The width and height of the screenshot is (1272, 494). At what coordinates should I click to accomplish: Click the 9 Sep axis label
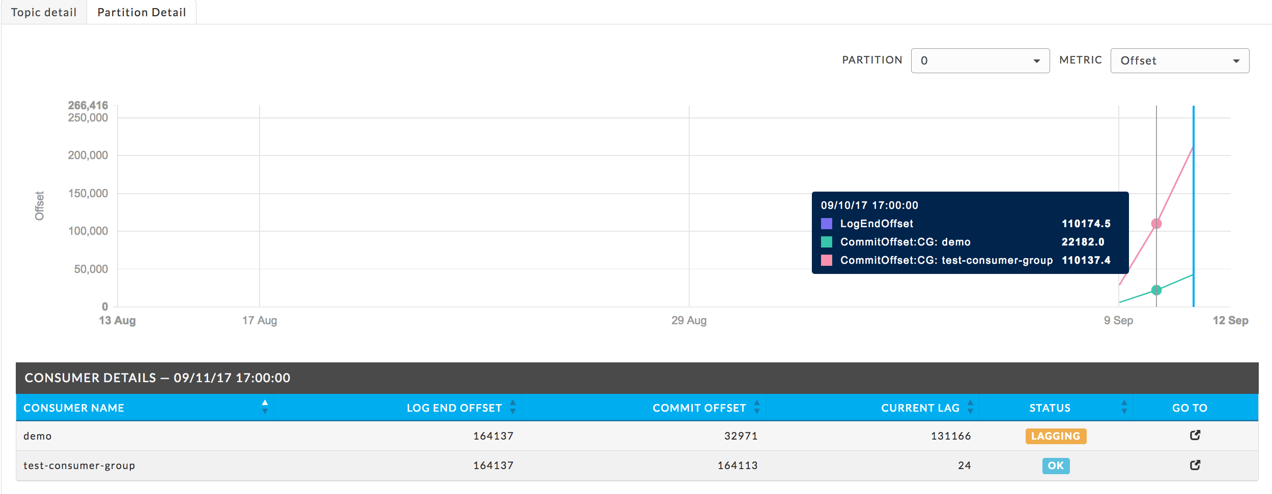[1118, 320]
